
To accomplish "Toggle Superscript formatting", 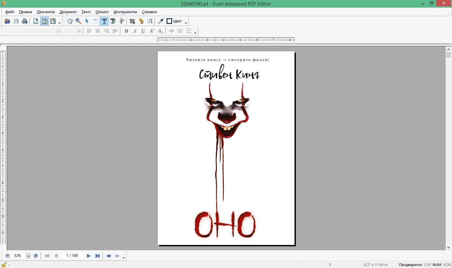I will [x=152, y=31].
